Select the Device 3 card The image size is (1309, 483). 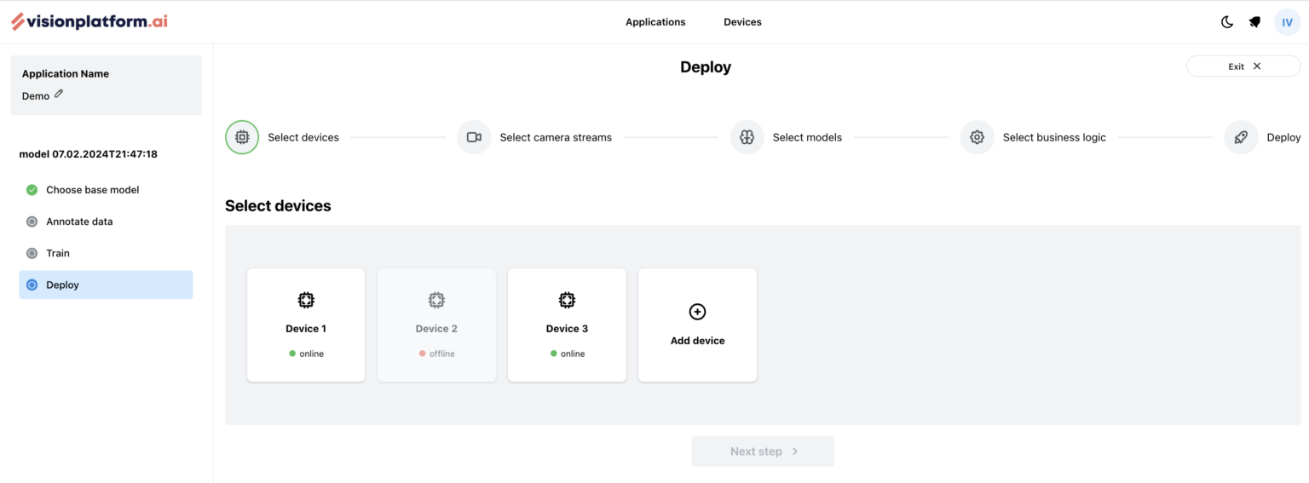(567, 325)
